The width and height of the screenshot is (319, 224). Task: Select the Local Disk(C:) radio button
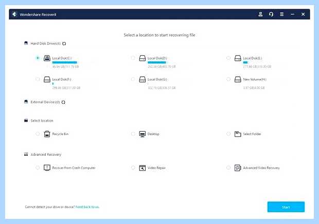pyautogui.click(x=38, y=58)
